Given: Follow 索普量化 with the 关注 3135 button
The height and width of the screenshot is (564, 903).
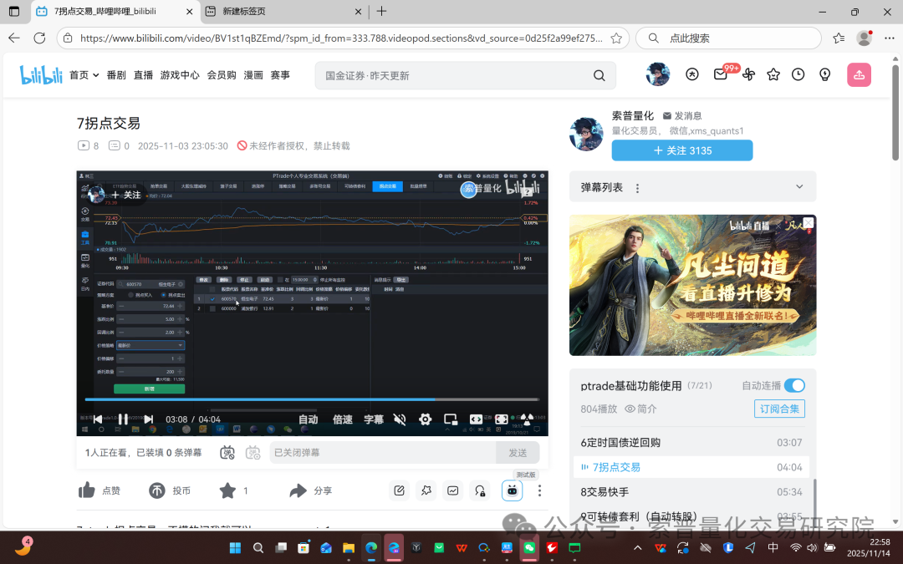Looking at the screenshot, I should point(681,150).
